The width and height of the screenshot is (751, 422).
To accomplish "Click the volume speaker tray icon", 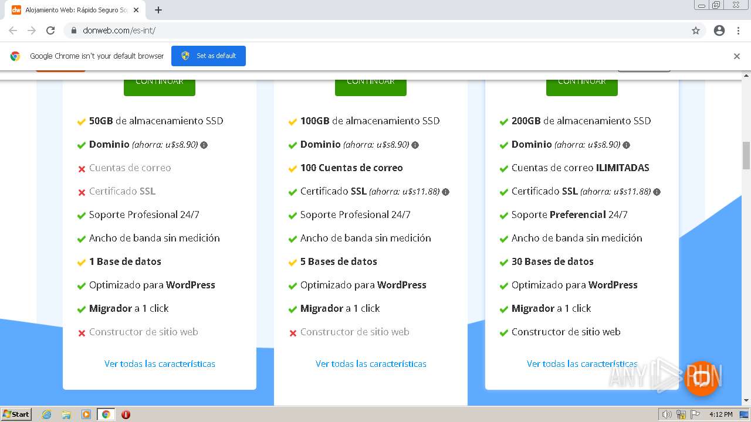I will 667,414.
